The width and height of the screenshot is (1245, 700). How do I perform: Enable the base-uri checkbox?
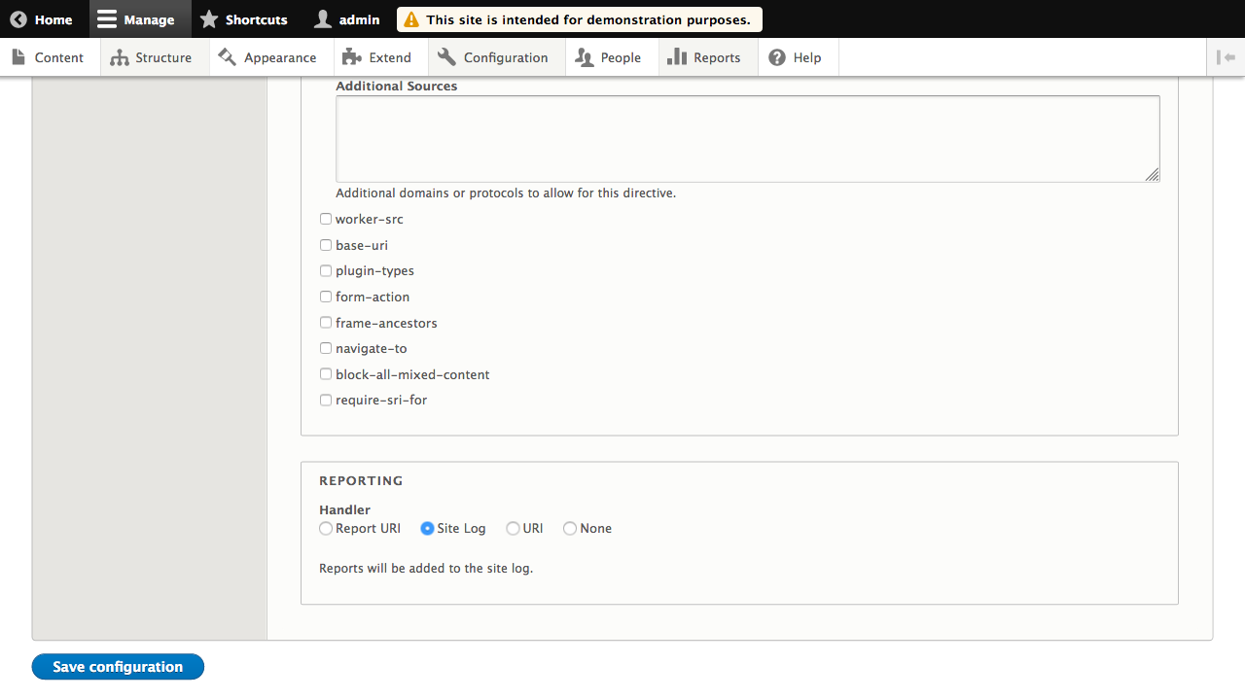click(x=326, y=245)
